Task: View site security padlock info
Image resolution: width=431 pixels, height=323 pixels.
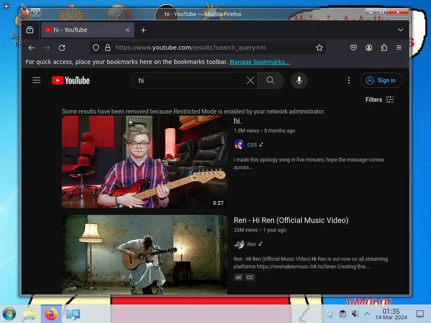Action: [108, 48]
